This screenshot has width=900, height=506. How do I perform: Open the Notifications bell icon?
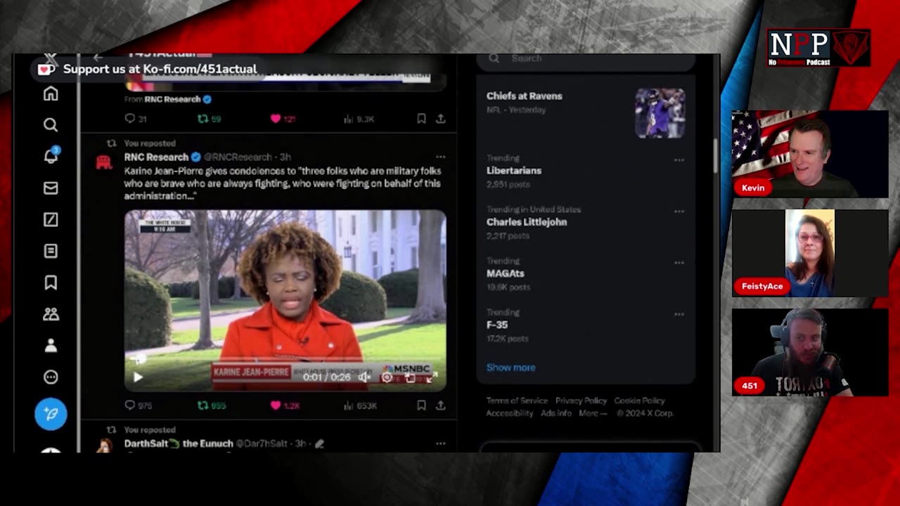point(51,156)
